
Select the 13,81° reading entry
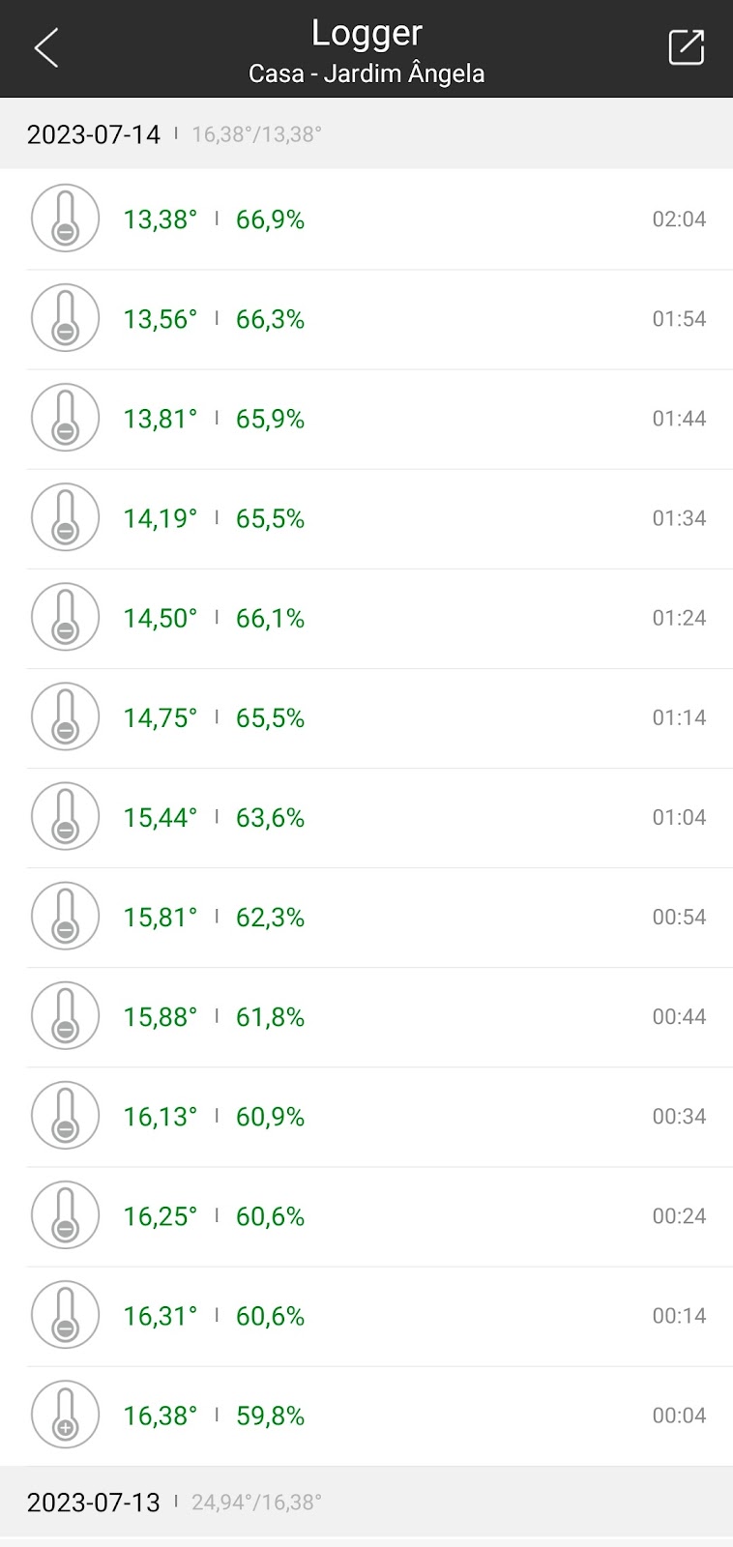(366, 419)
